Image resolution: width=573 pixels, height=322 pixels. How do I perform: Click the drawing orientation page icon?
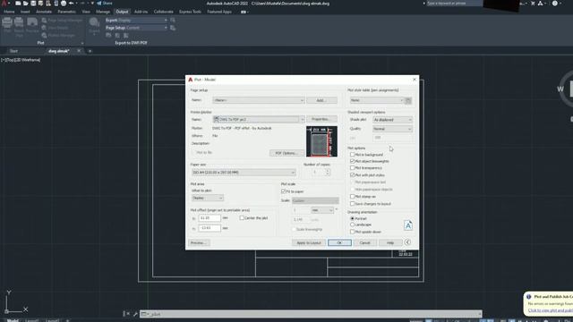pos(408,225)
